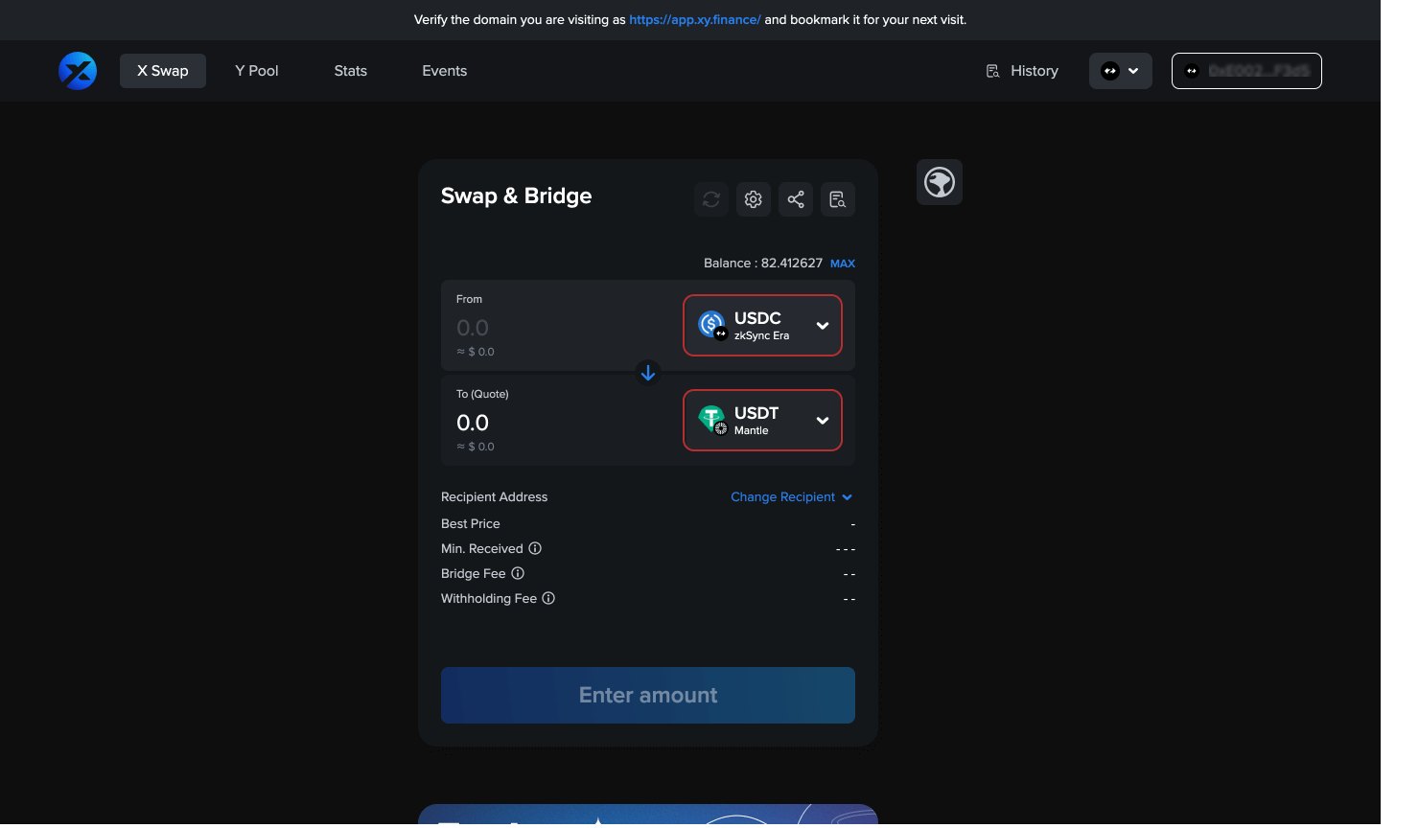Go to the Events tab
The image size is (1419, 828).
tap(445, 71)
